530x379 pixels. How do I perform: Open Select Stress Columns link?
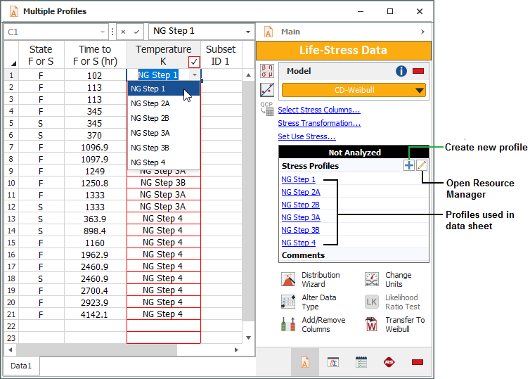pyautogui.click(x=319, y=110)
